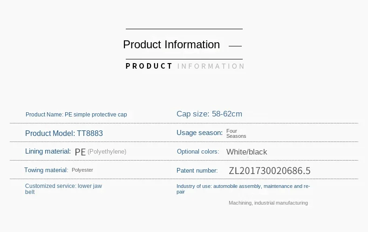This screenshot has width=368, height=232.
Task: Click the large PE abbreviation
Action: click(x=80, y=152)
